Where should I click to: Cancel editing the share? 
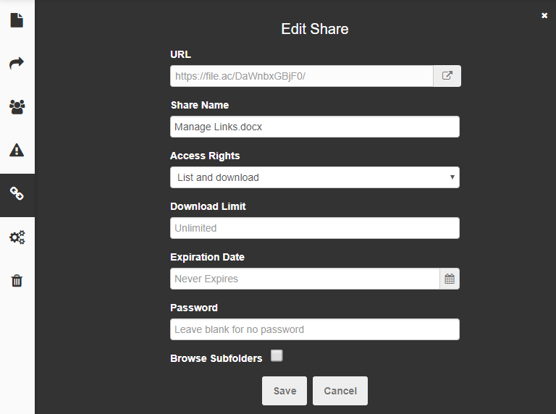tap(340, 391)
